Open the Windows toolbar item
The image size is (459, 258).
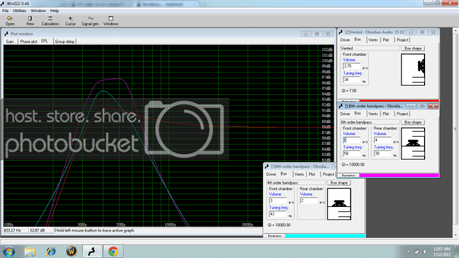coord(111,21)
